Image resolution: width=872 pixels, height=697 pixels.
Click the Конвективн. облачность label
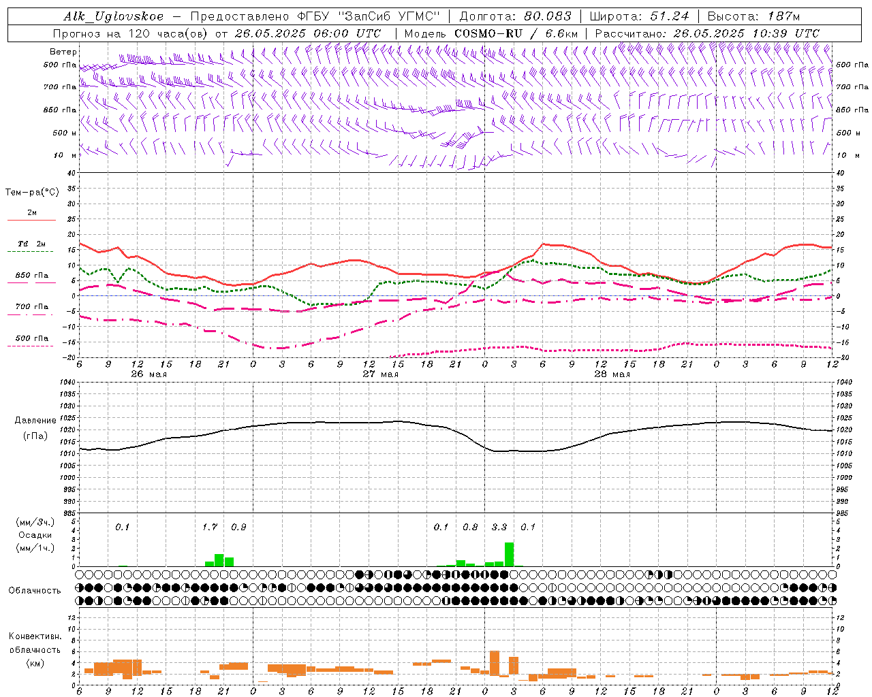(x=35, y=643)
